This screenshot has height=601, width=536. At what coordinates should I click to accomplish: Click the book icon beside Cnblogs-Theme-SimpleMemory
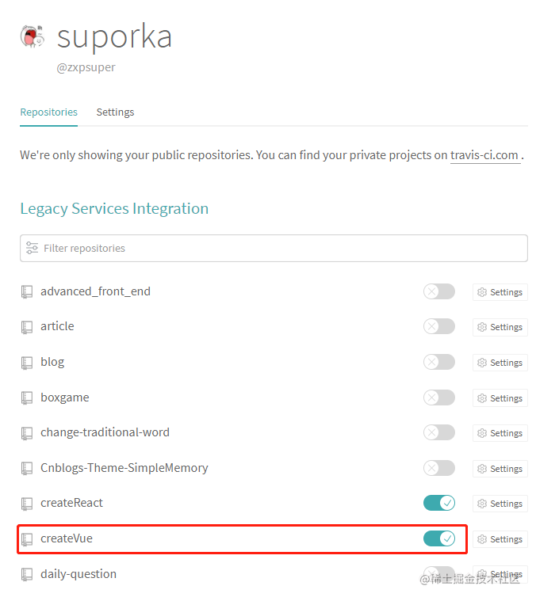coord(26,469)
